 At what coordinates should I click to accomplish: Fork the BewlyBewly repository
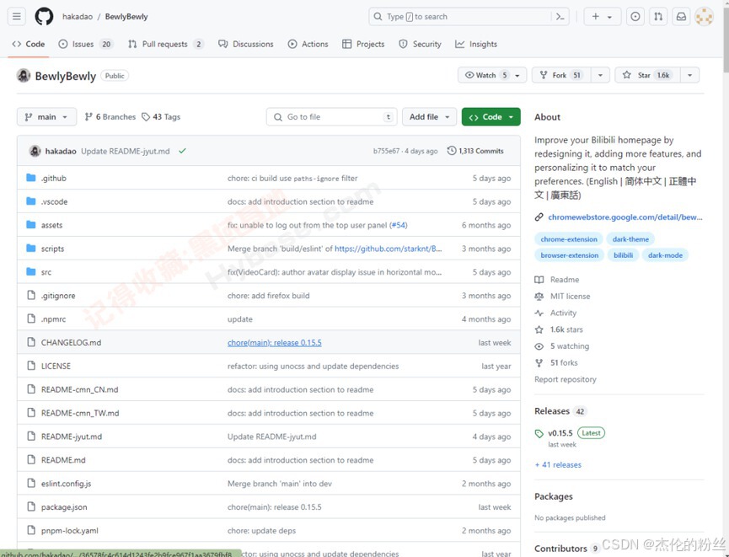pos(561,75)
